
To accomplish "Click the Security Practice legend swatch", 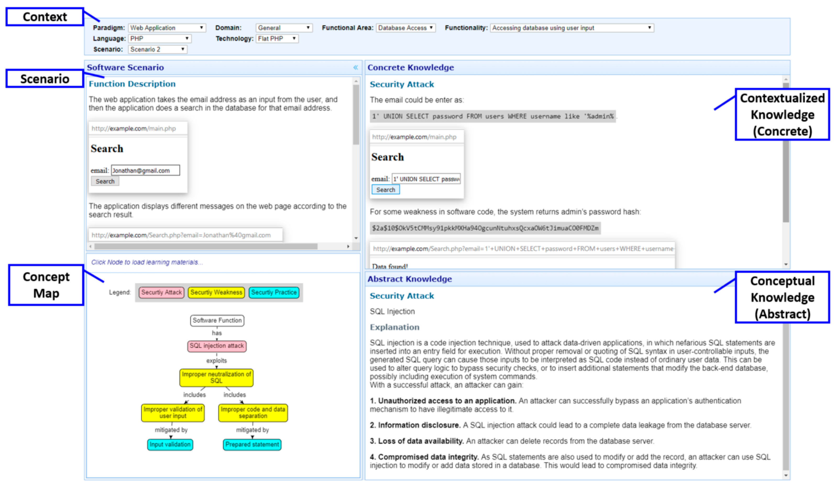I will point(274,293).
